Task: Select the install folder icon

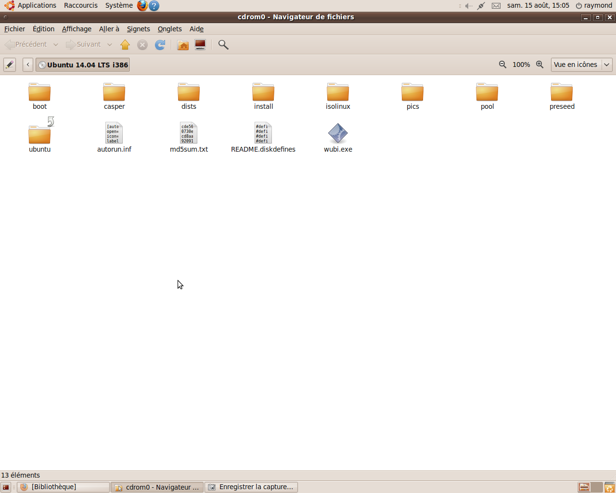Action: [x=263, y=92]
